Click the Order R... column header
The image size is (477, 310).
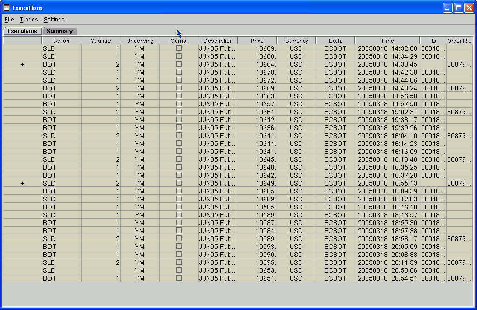click(x=460, y=41)
